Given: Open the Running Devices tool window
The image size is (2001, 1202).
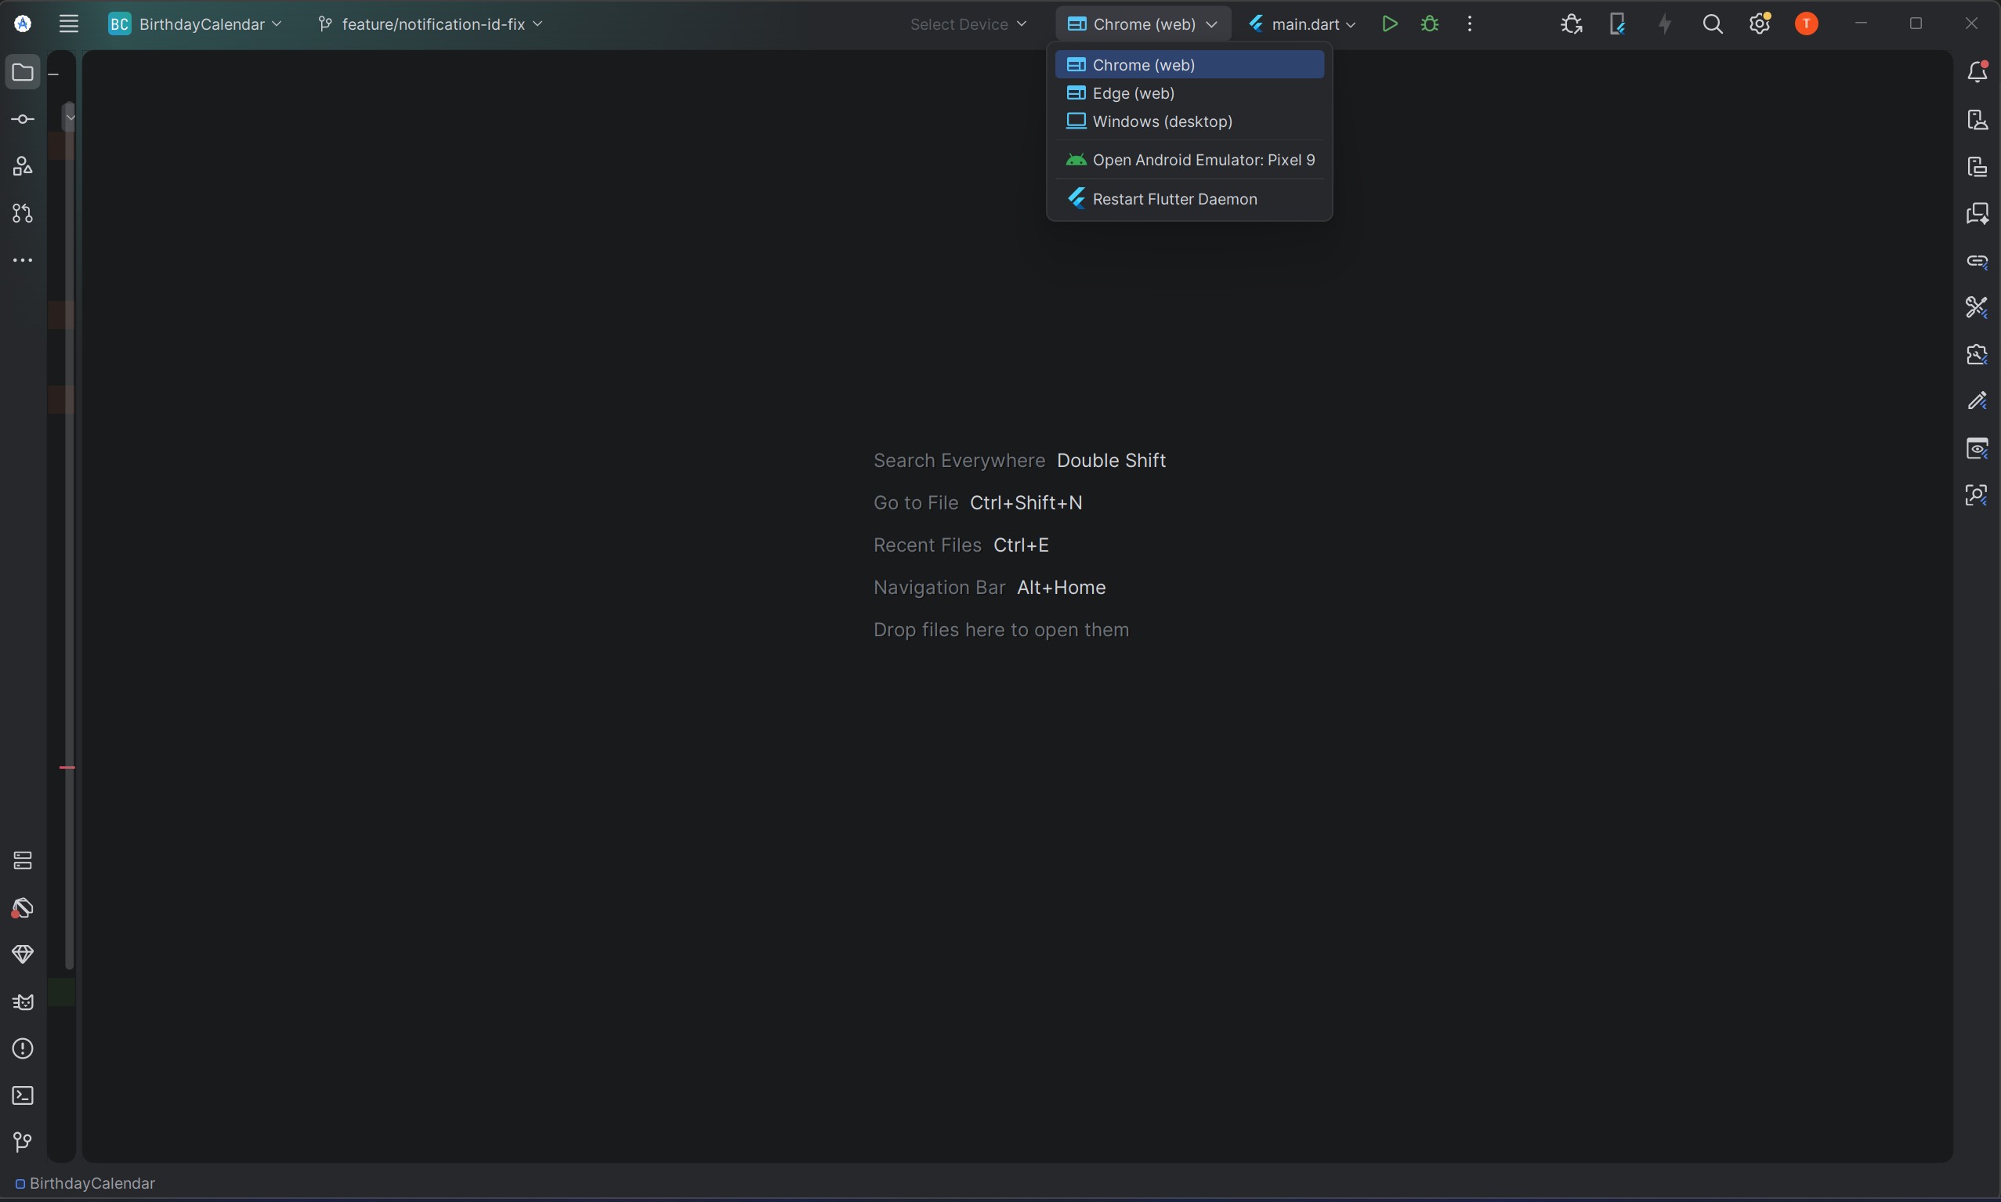Looking at the screenshot, I should pos(1977,167).
